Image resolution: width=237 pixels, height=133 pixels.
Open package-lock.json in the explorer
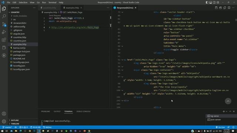(23, 52)
